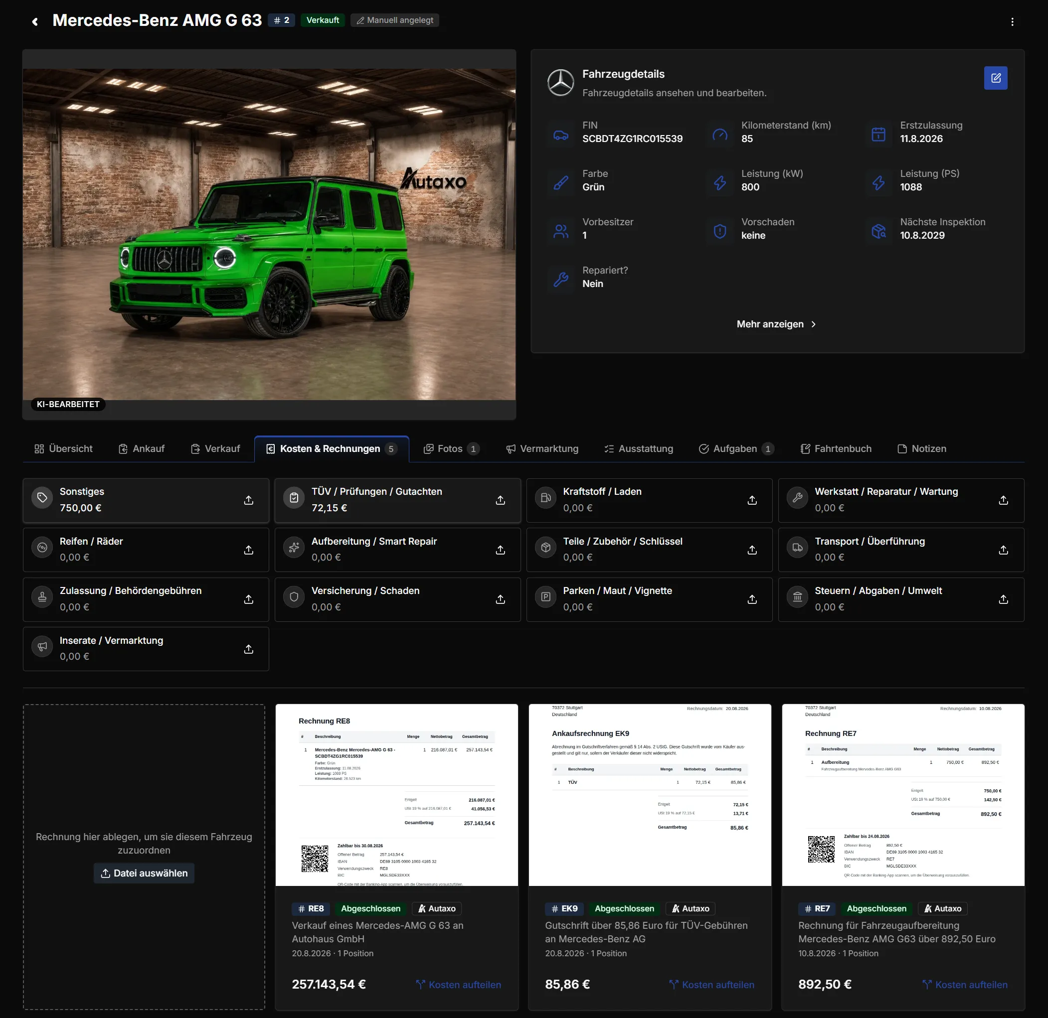Upload a file to Zulassung / Behördengebühren
The height and width of the screenshot is (1018, 1048).
click(x=249, y=599)
